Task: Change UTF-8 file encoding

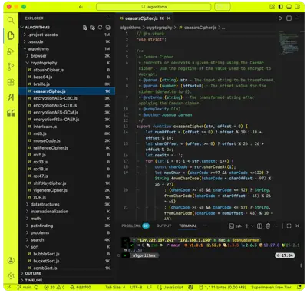Action: tap(136, 288)
